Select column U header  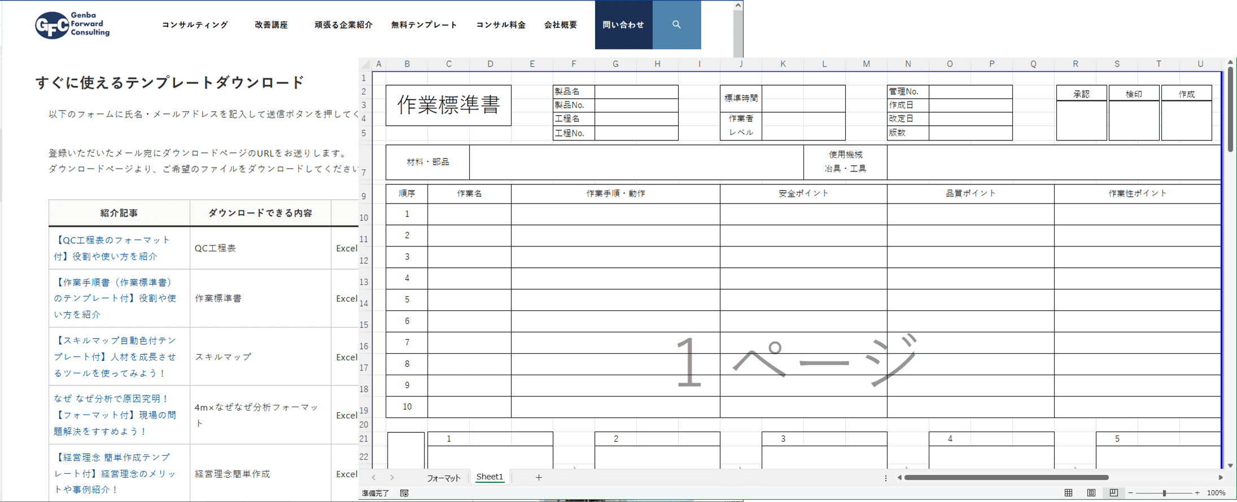pyautogui.click(x=1200, y=64)
